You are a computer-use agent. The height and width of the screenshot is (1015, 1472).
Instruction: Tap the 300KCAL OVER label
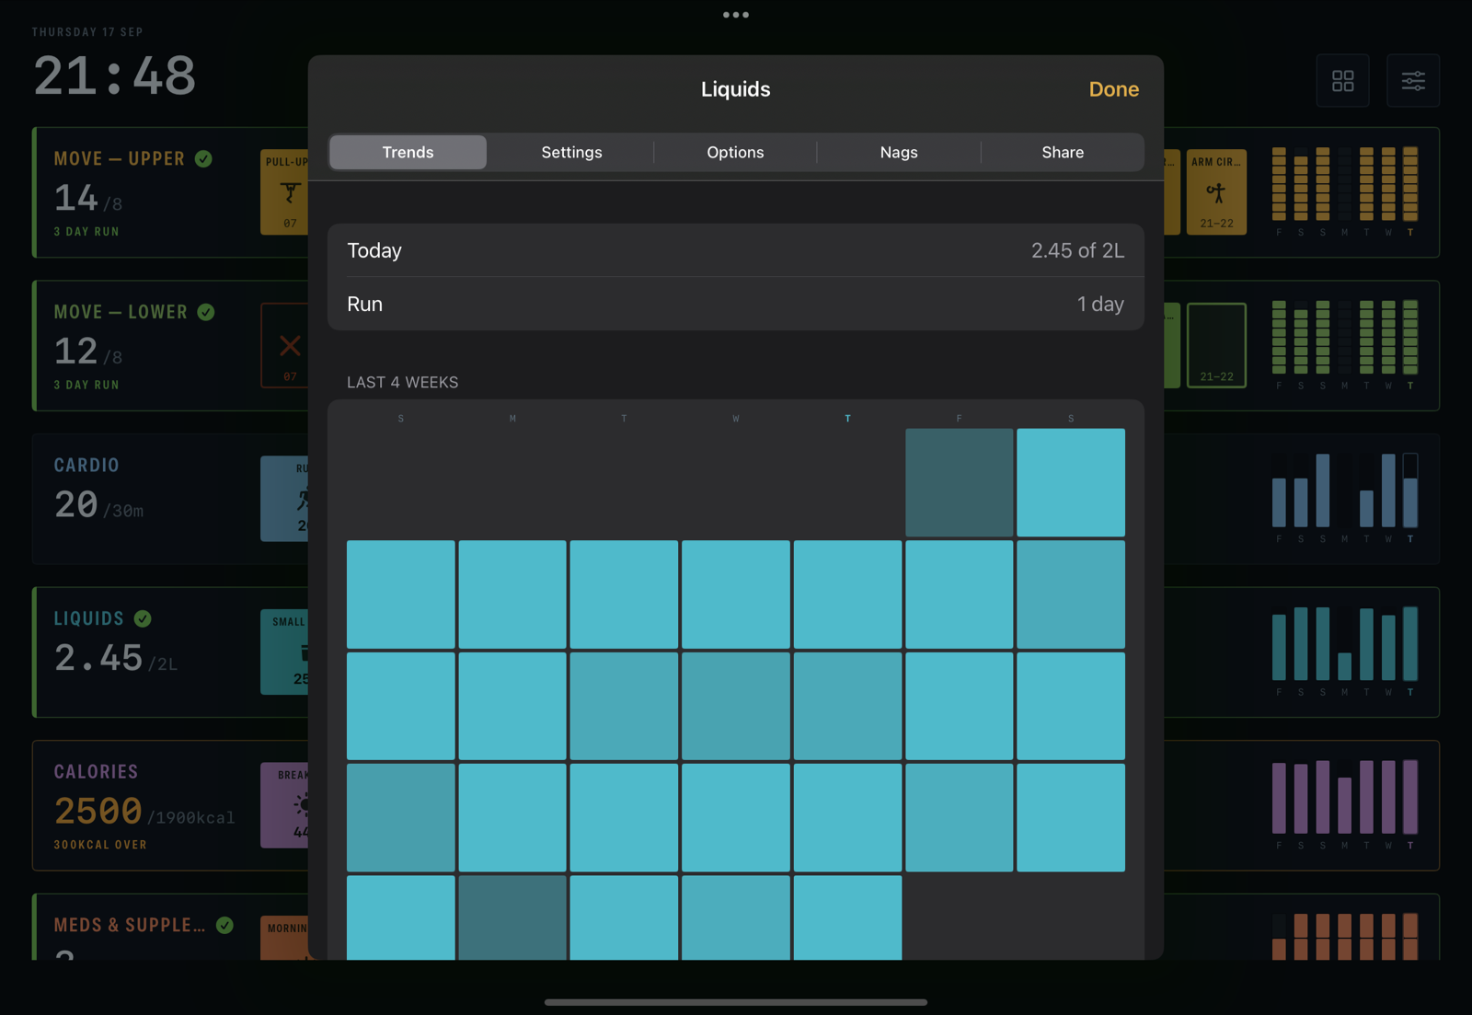tap(100, 845)
